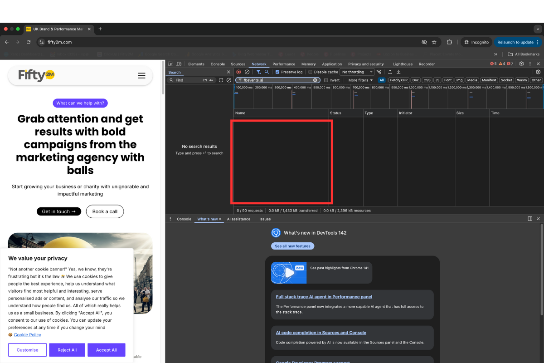Show the 5 console errors
This screenshot has width=544, height=363.
click(493, 64)
